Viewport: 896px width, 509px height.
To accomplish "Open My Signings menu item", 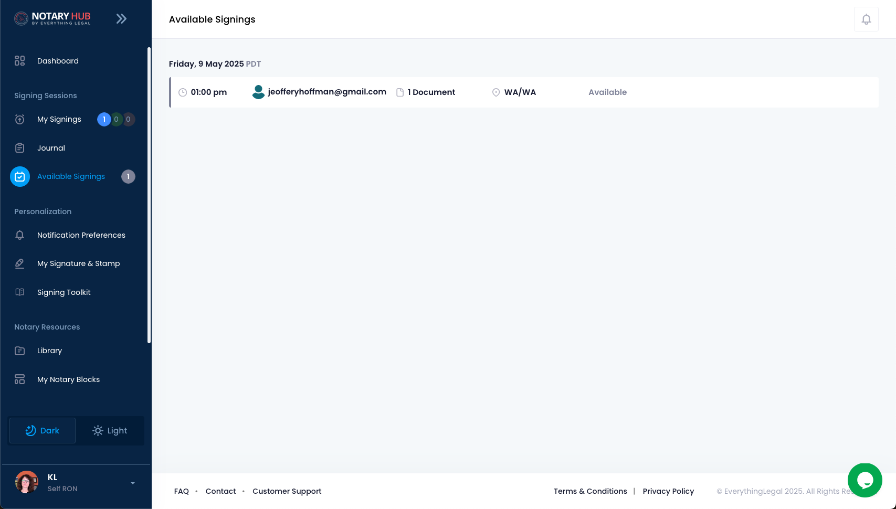I will pos(59,119).
